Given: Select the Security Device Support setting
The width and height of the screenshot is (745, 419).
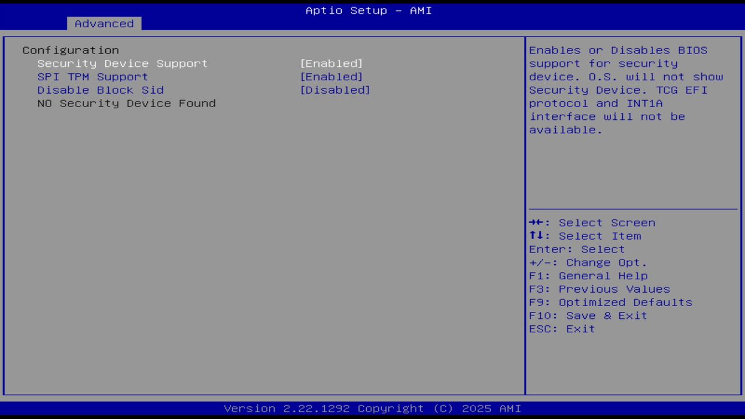Looking at the screenshot, I should (x=122, y=63).
